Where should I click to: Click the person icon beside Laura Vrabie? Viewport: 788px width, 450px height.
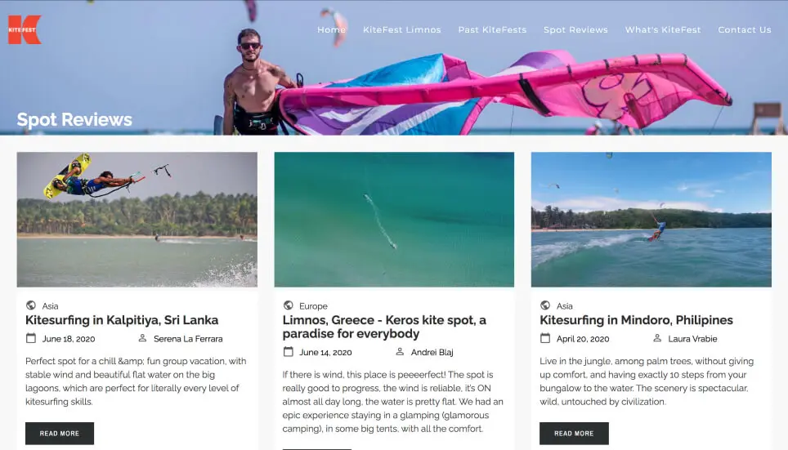click(x=657, y=338)
